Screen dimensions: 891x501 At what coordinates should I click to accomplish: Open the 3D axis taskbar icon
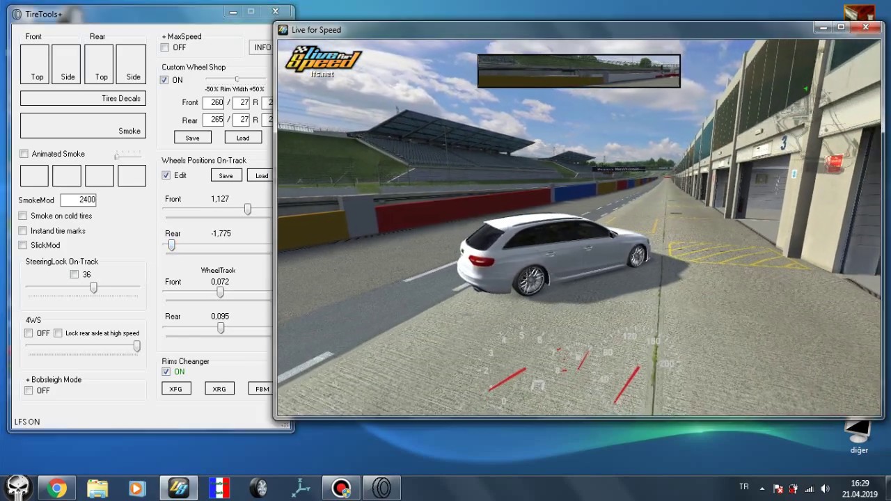point(300,488)
